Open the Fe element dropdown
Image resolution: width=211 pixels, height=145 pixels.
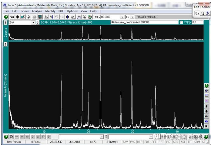pyautogui.click(x=132, y=17)
